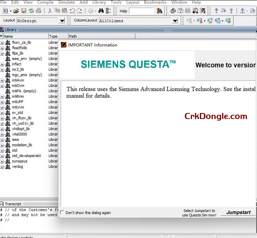Click the Save icon in toolbar
The image size is (257, 238).
click(x=24, y=11)
